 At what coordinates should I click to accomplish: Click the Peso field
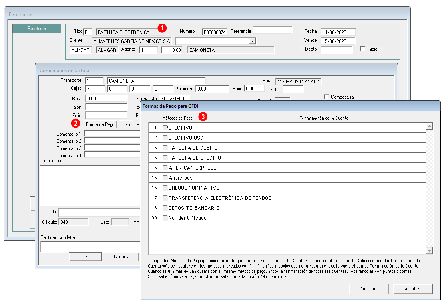point(254,88)
